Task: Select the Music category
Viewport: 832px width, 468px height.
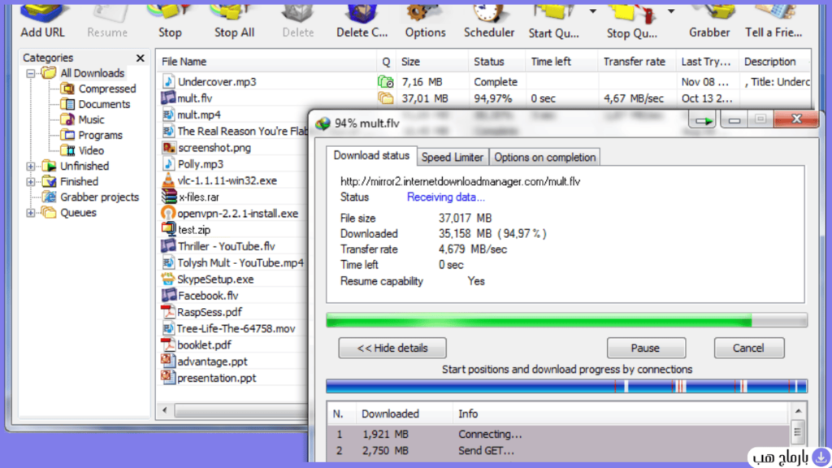Action: pos(91,119)
